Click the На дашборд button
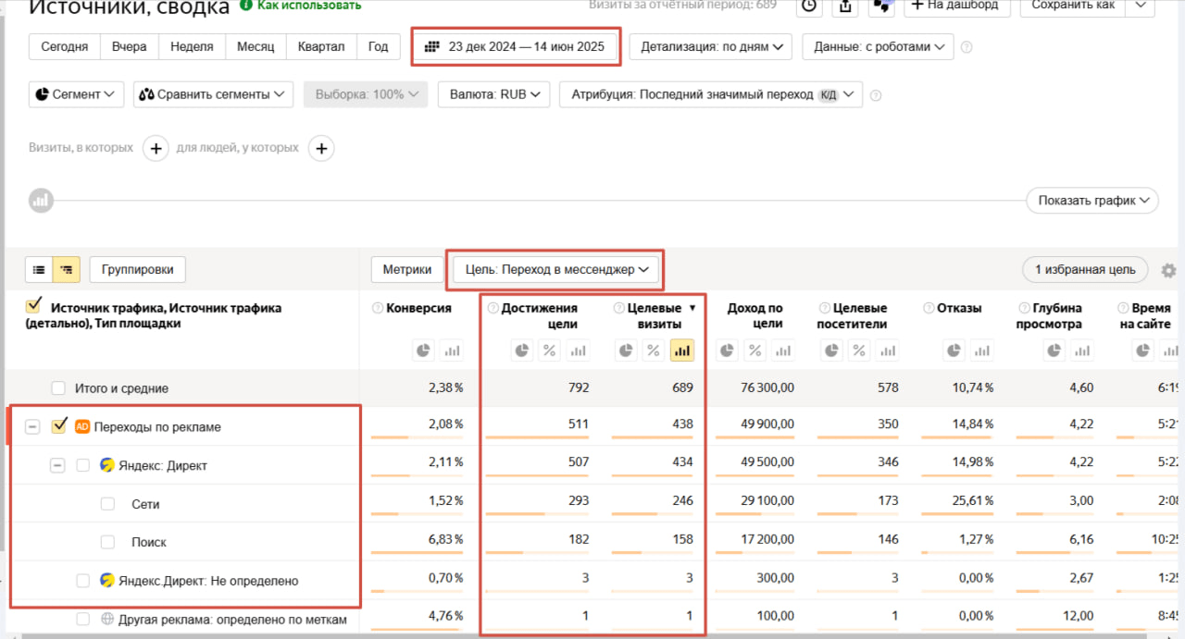This screenshot has height=639, width=1185. coord(956,6)
